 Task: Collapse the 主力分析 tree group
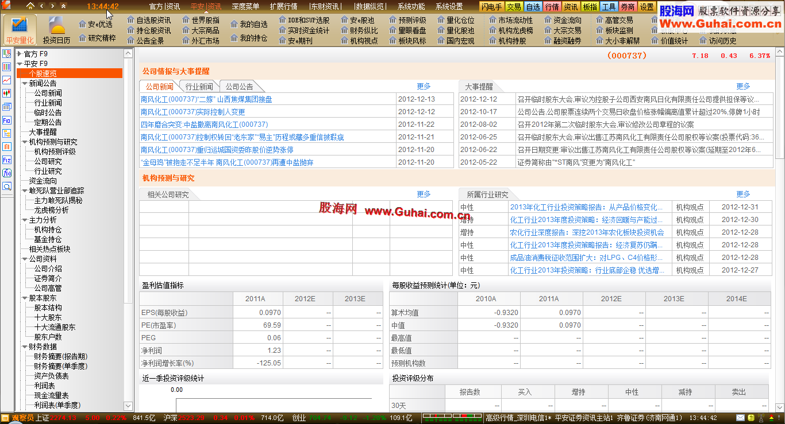point(25,220)
